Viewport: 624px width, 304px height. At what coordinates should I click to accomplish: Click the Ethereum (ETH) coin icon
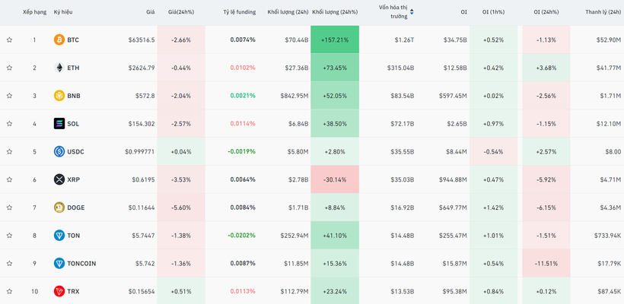(59, 68)
